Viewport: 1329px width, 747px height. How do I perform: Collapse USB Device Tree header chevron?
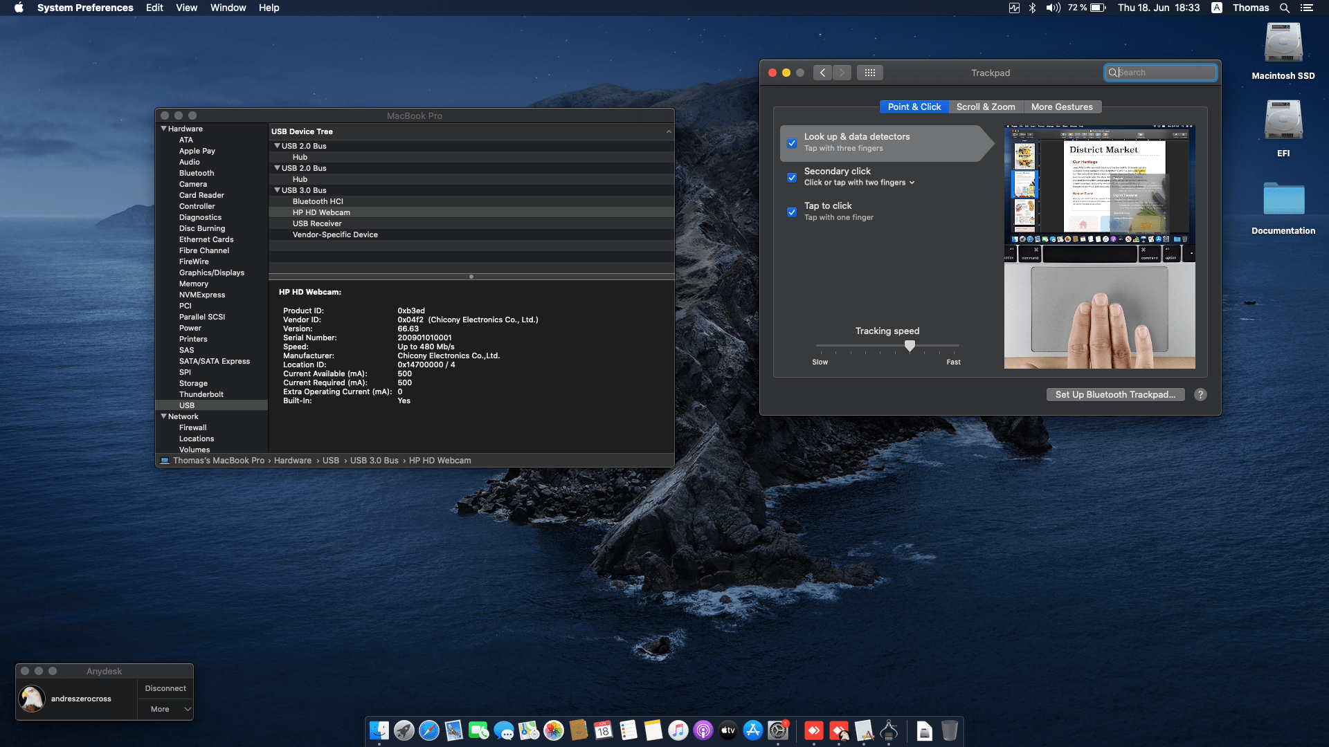click(669, 131)
